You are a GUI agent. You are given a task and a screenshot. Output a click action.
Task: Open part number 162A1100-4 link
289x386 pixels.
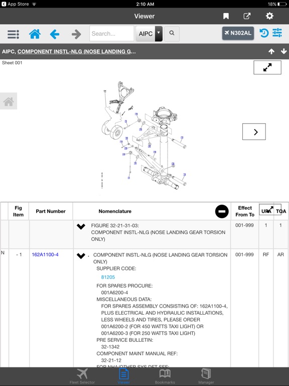point(45,254)
